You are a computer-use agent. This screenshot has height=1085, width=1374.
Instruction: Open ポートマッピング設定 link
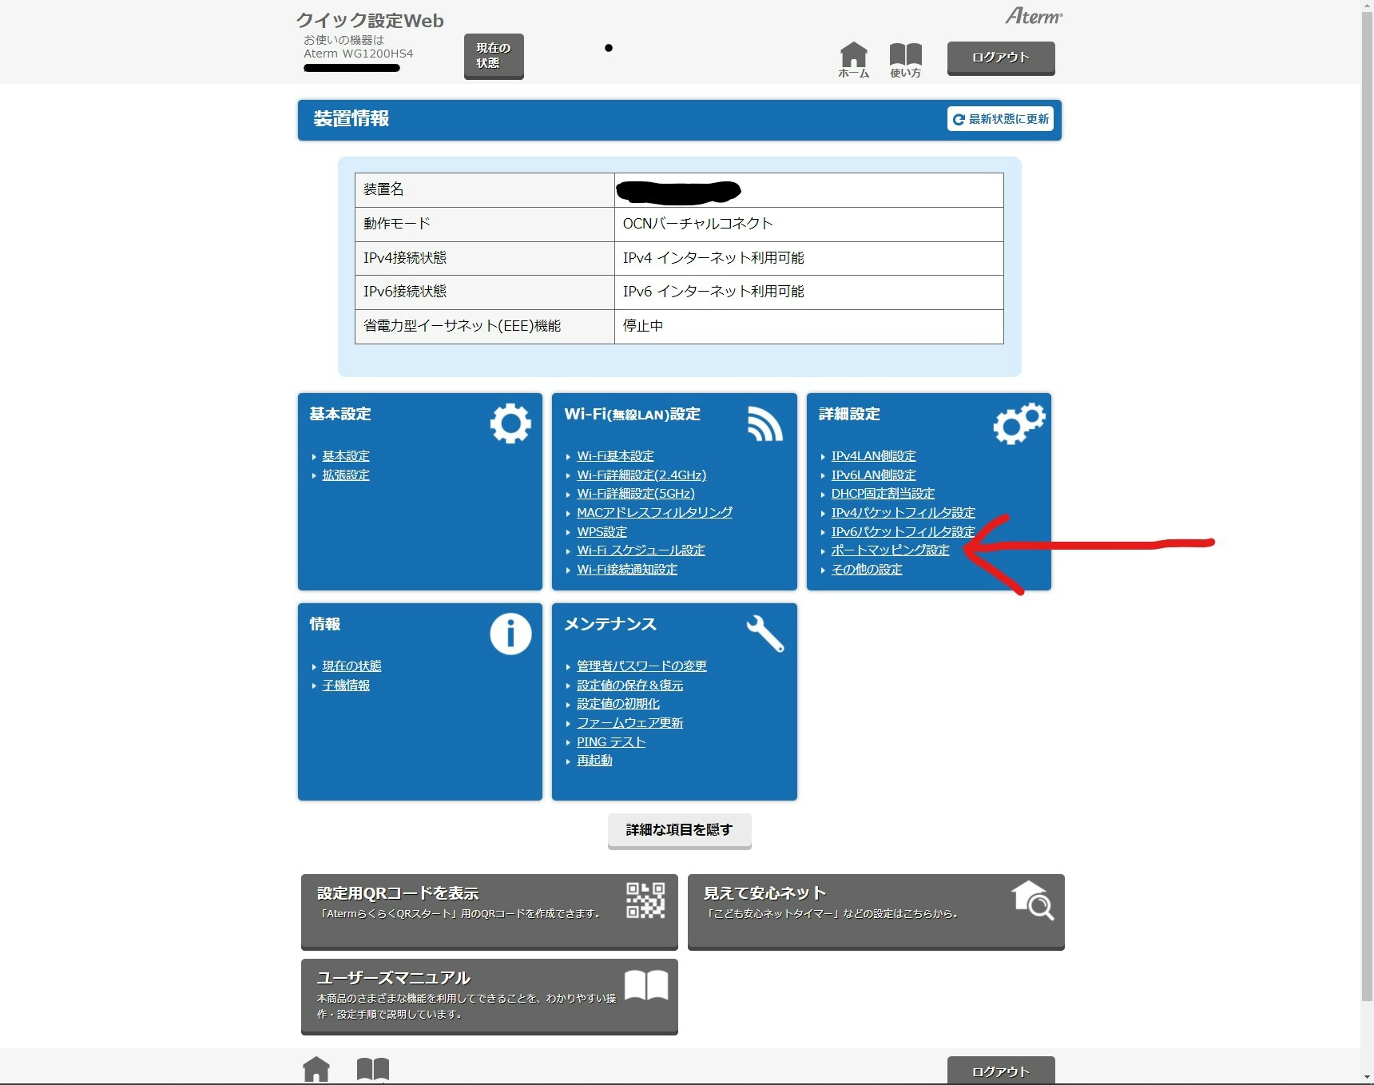click(890, 550)
